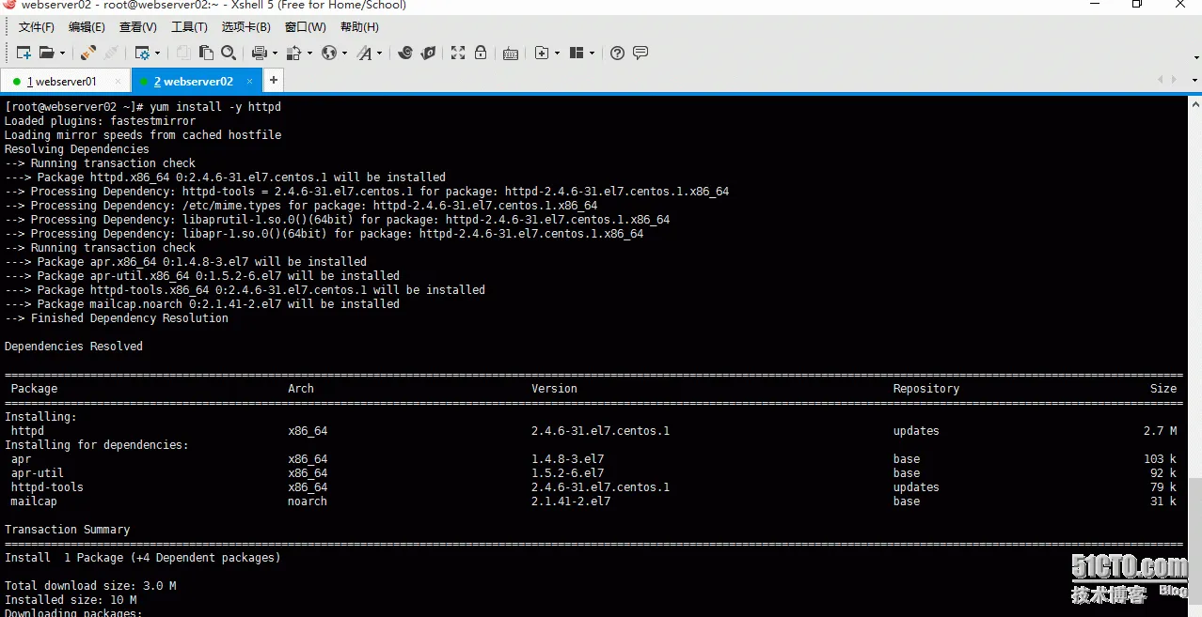Click the 'yum install -y httpd' command text
Viewport: 1202px width, 617px height.
(215, 107)
